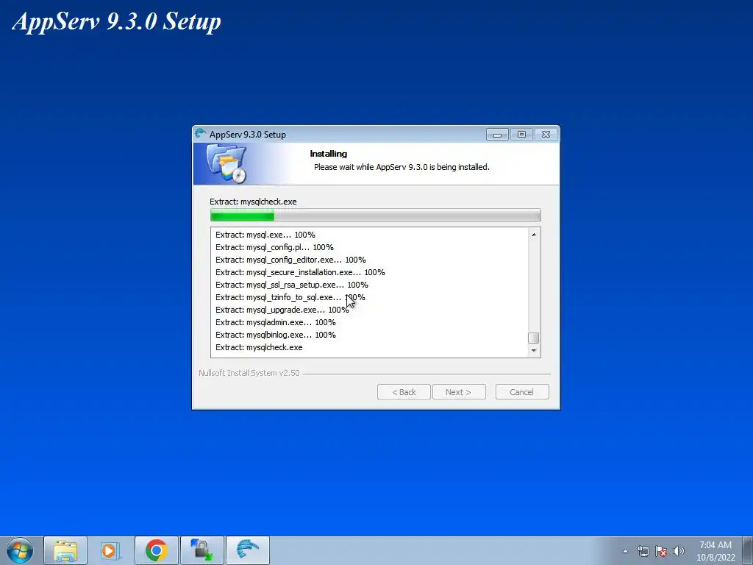The width and height of the screenshot is (753, 565).
Task: Click the large 'AppServ 9.3.0 Setup' background heading
Action: [x=116, y=21]
